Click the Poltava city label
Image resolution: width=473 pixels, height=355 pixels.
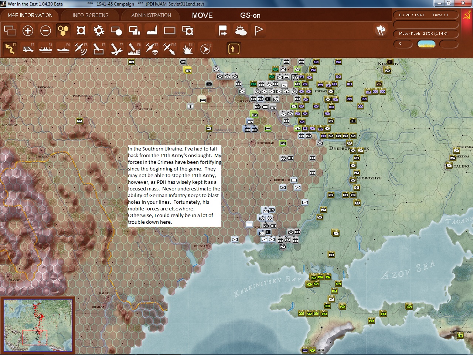point(321,91)
